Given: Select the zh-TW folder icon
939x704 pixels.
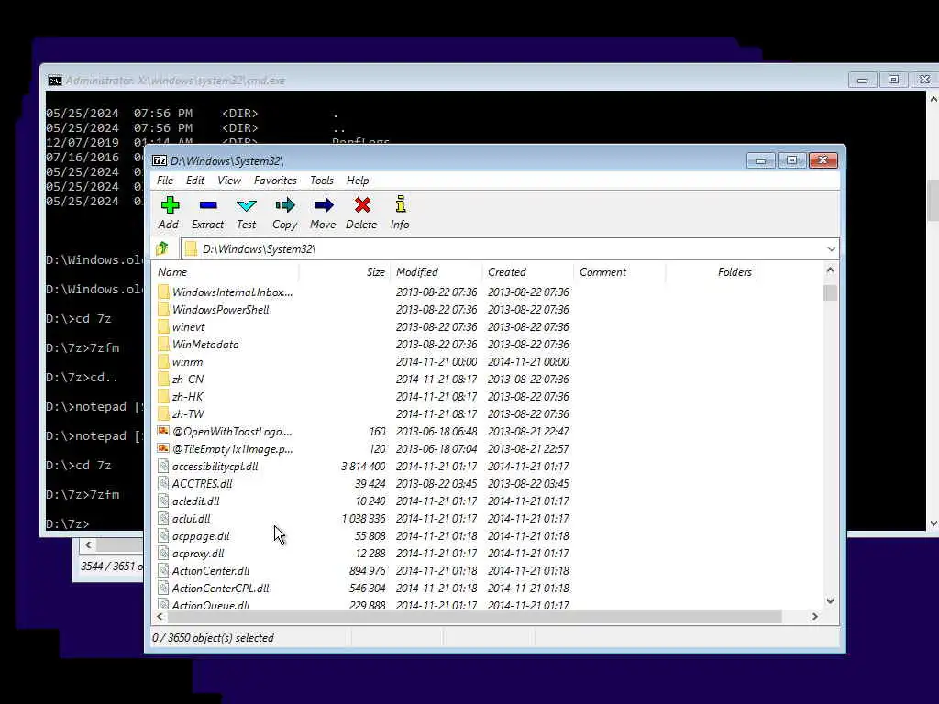Looking at the screenshot, I should coord(163,413).
